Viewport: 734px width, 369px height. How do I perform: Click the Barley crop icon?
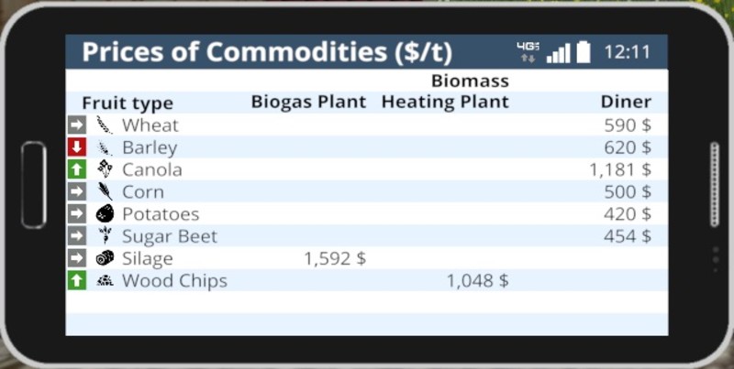[105, 147]
